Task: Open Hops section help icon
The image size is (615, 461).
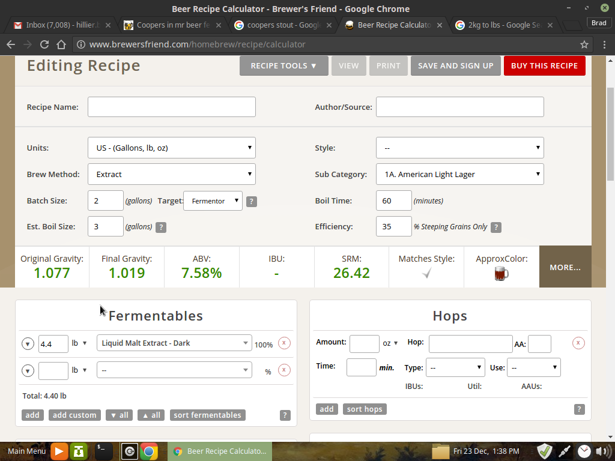Action: [580, 409]
